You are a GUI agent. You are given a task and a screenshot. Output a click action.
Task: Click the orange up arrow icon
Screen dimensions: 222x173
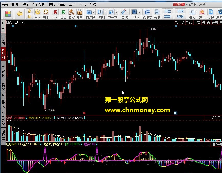(x=29, y=11)
